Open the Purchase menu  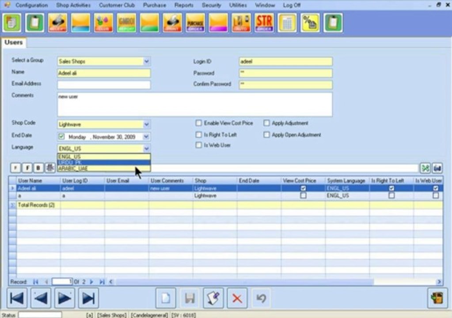(155, 5)
